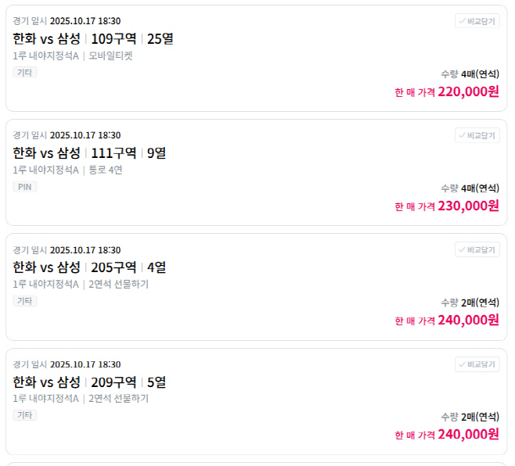Enable 비교담기 for 205구역 4열 ticket

pos(477,250)
